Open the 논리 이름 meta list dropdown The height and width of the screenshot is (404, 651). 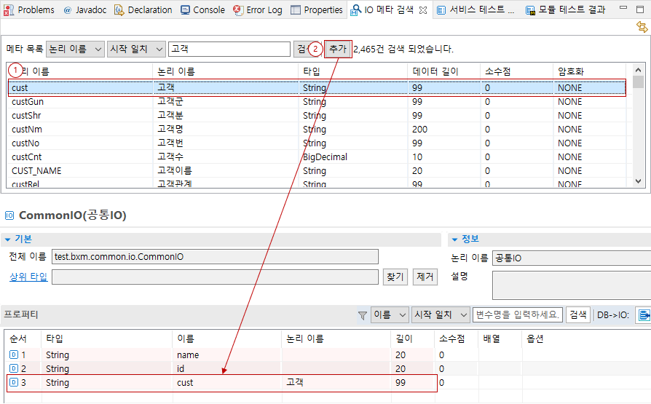pyautogui.click(x=75, y=49)
